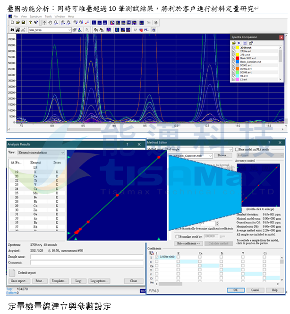Click the application logo icon in menu bar
This screenshot has height=314, width=290.
(x=10, y=17)
